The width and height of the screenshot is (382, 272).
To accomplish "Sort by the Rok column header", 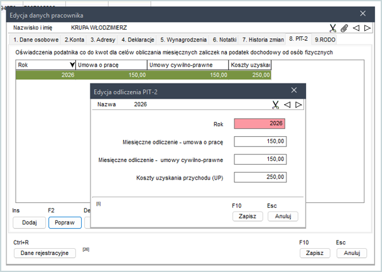I will (x=46, y=65).
